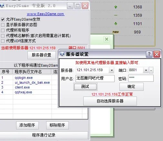Click the value 1368 in background list
The height and width of the screenshot is (141, 163).
[x=138, y=7]
